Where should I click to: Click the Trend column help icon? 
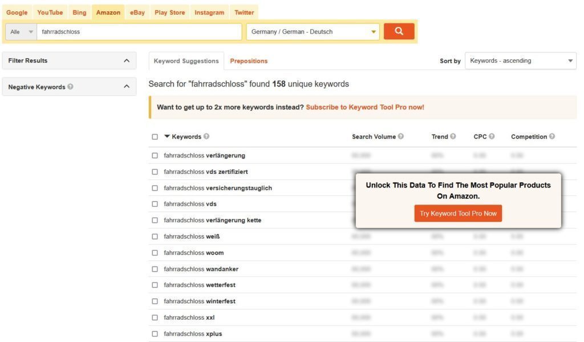point(453,136)
